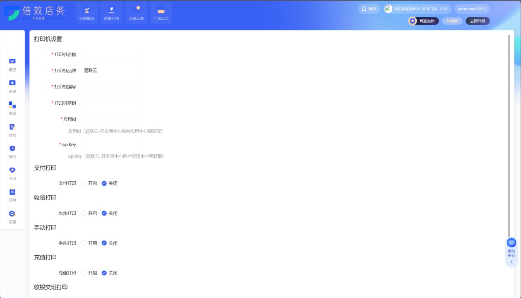521x298 pixels.
Task: Click the store avatar image
Action: point(388,9)
